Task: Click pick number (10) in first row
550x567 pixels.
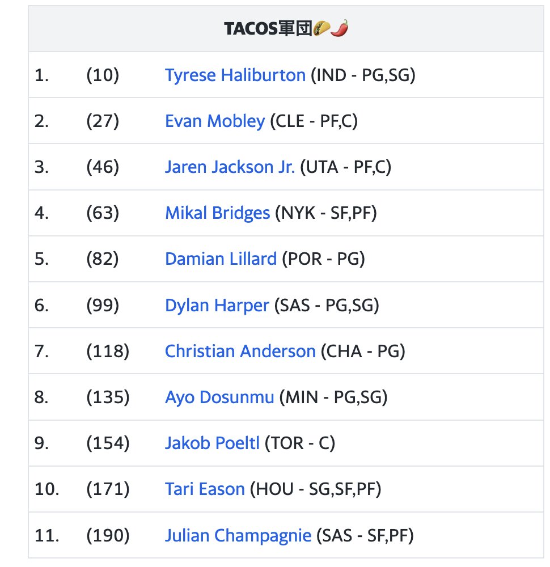Action: coord(103,75)
